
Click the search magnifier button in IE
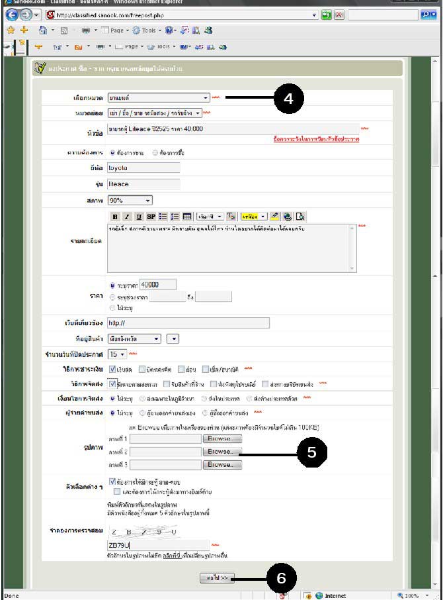428,15
